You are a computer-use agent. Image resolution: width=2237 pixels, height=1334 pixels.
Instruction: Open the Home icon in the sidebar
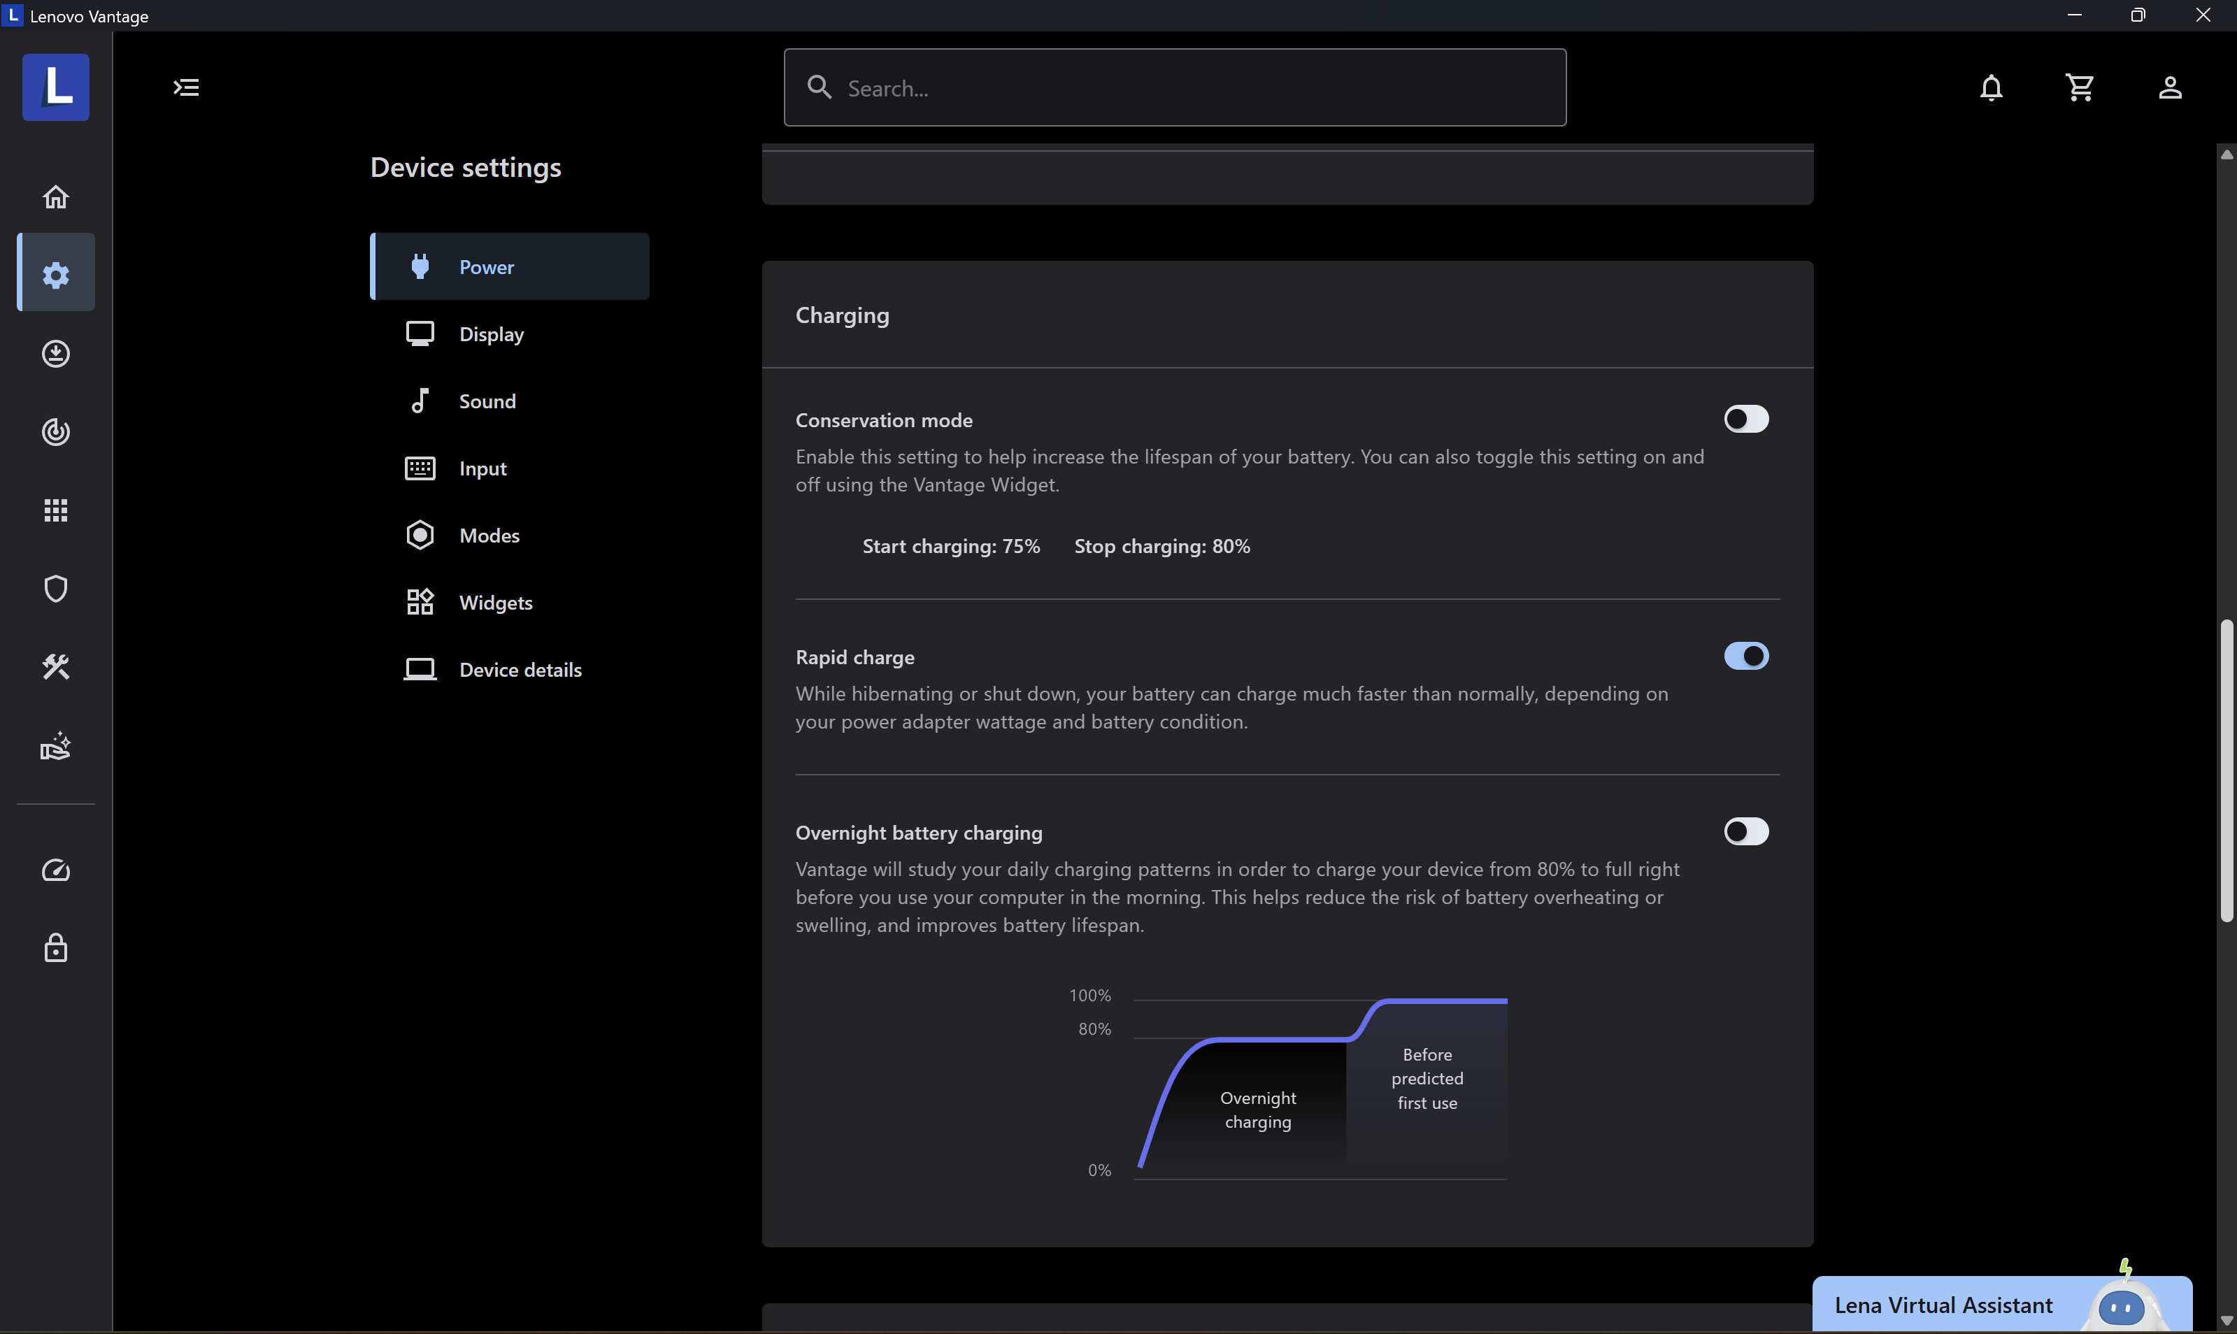(56, 197)
